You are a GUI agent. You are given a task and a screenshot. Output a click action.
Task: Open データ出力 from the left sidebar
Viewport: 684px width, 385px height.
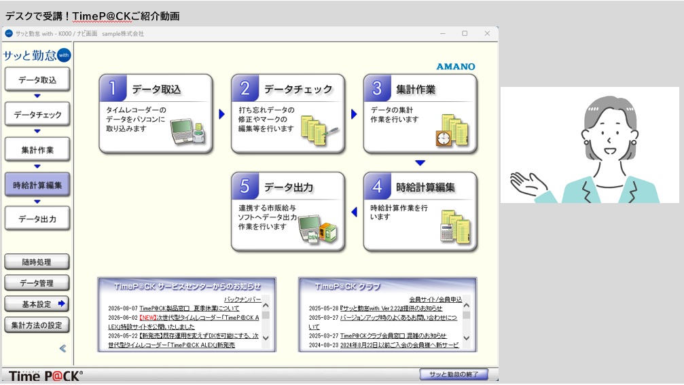[x=37, y=219]
